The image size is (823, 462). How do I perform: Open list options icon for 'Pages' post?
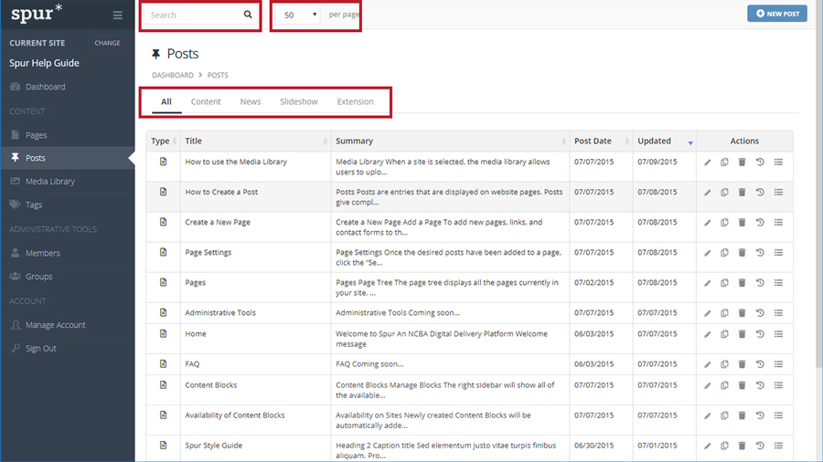pos(778,283)
